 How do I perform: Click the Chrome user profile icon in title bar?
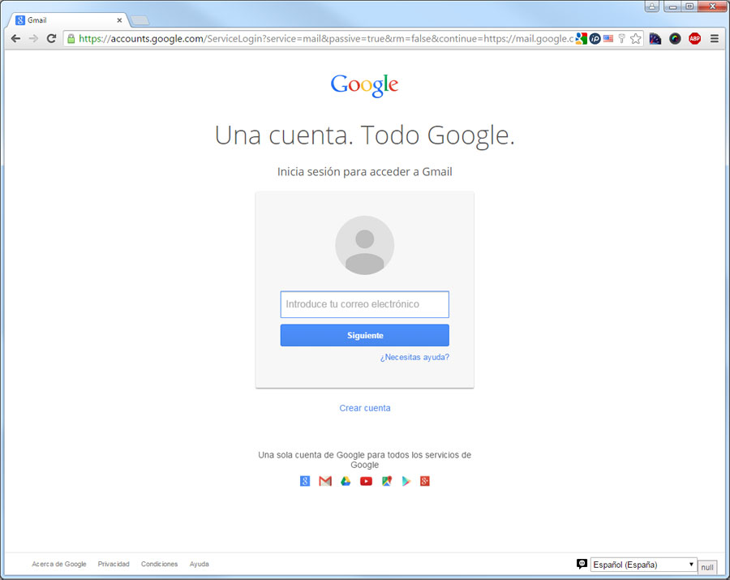652,6
